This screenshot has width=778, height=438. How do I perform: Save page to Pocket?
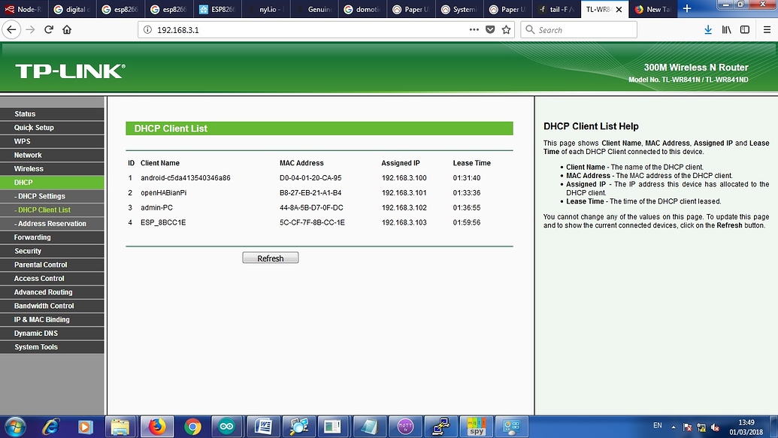pyautogui.click(x=490, y=30)
